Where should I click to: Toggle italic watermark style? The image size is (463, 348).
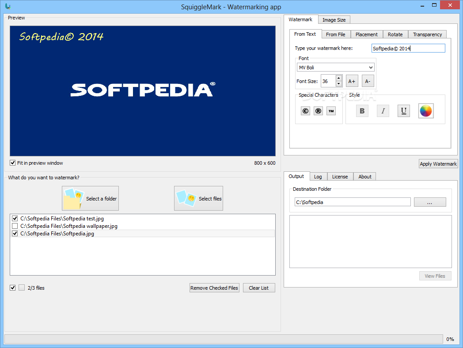pyautogui.click(x=383, y=111)
